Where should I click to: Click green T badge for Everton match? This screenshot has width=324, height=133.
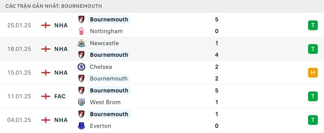tap(313, 120)
